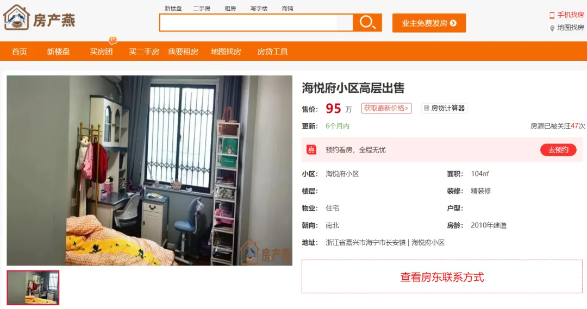Click the map pin icon beside 地图找房
This screenshot has width=587, height=309.
tap(552, 28)
